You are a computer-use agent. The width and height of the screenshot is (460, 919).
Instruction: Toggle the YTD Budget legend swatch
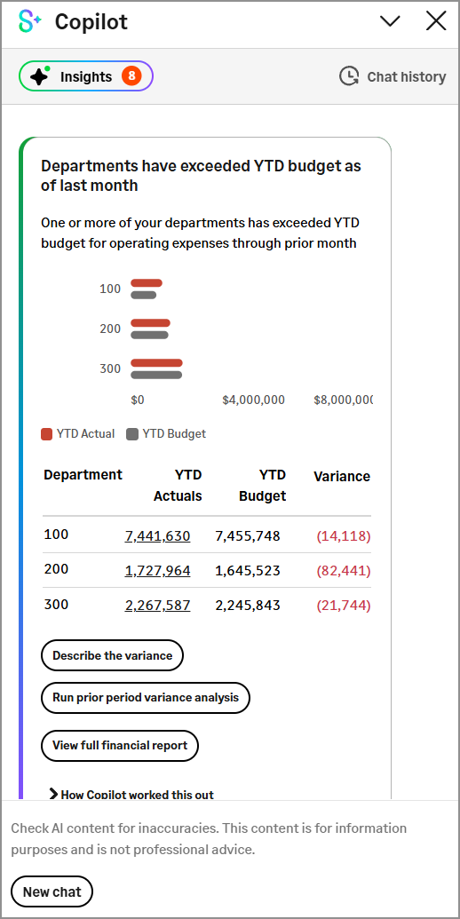tap(132, 434)
